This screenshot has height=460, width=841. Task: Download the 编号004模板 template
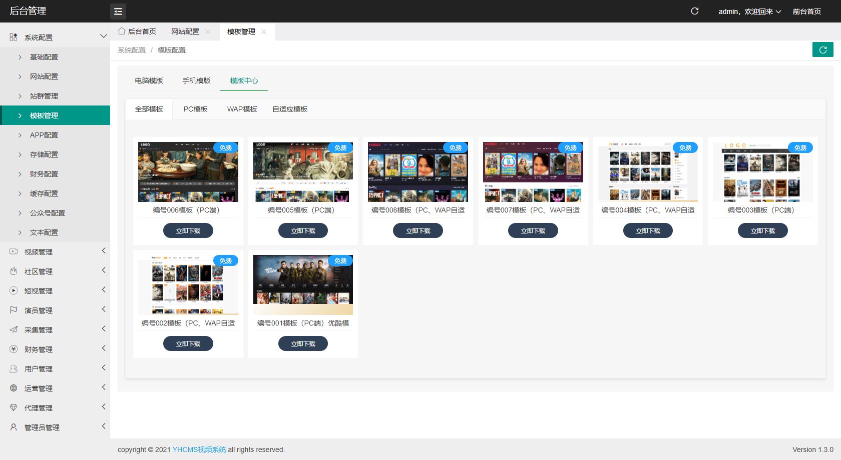tap(648, 230)
